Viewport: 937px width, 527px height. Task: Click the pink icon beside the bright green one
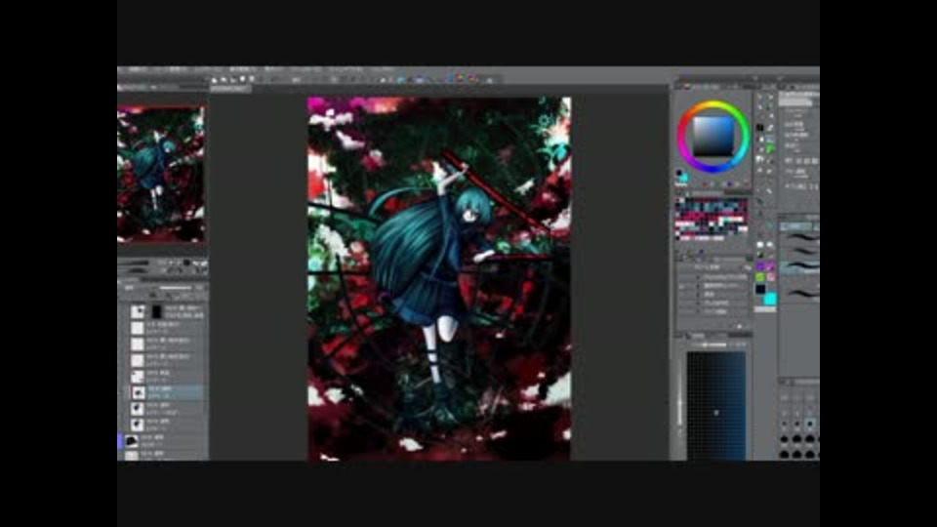pyautogui.click(x=770, y=277)
